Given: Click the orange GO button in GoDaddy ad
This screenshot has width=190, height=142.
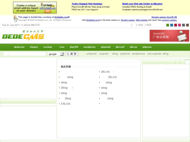Looking at the screenshot, I should (48, 11).
